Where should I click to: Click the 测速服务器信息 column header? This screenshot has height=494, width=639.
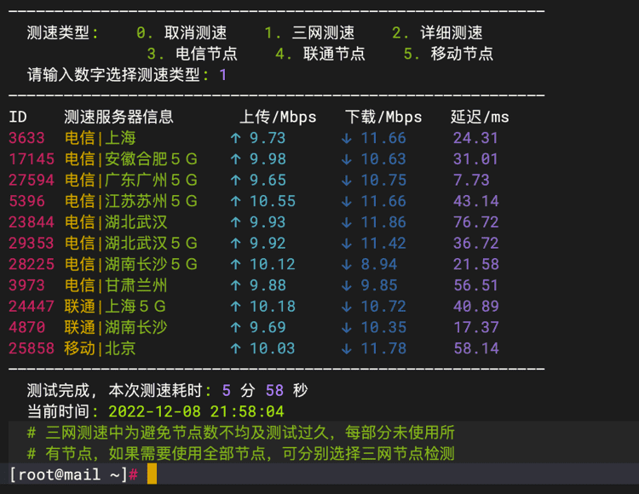[x=118, y=118]
